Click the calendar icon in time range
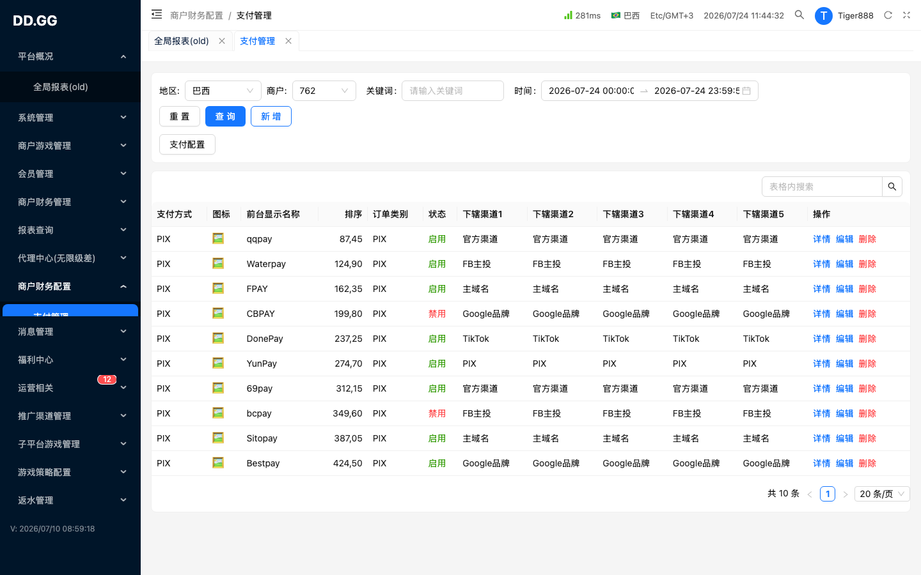This screenshot has width=921, height=575. click(x=746, y=91)
